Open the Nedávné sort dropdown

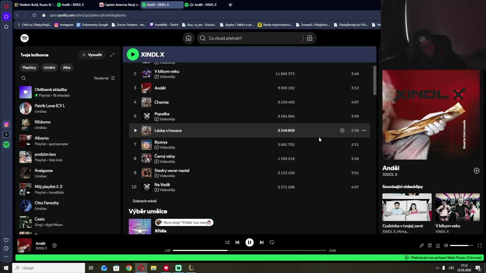(x=104, y=78)
